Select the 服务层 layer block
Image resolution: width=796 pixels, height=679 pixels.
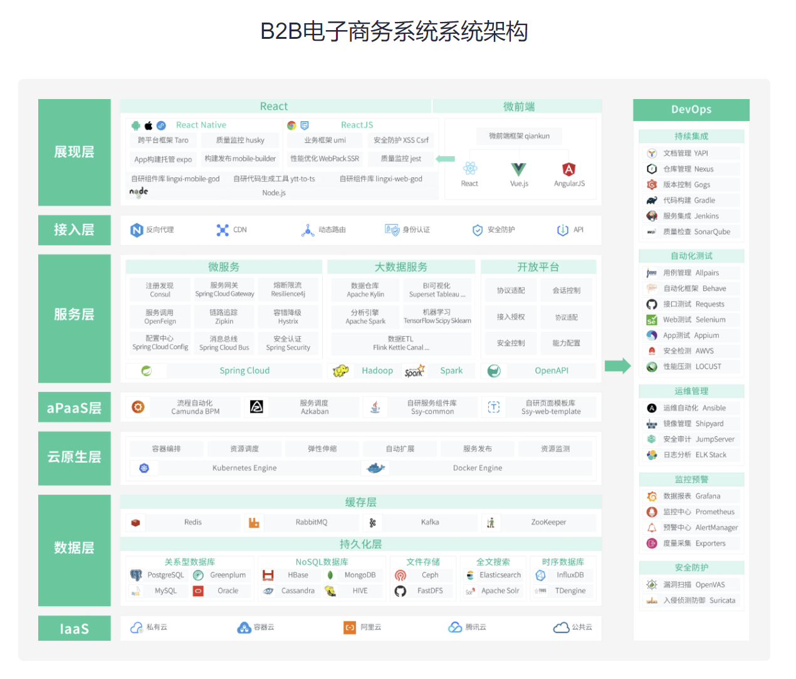[x=75, y=318]
